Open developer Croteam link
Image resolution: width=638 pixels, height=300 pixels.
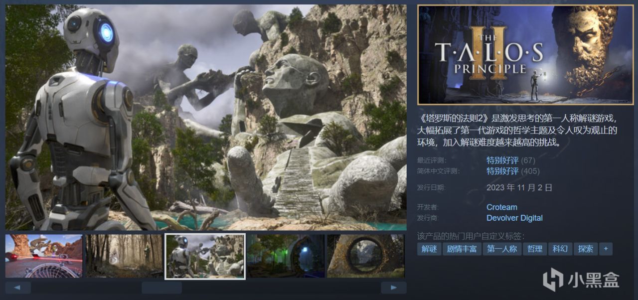502,207
